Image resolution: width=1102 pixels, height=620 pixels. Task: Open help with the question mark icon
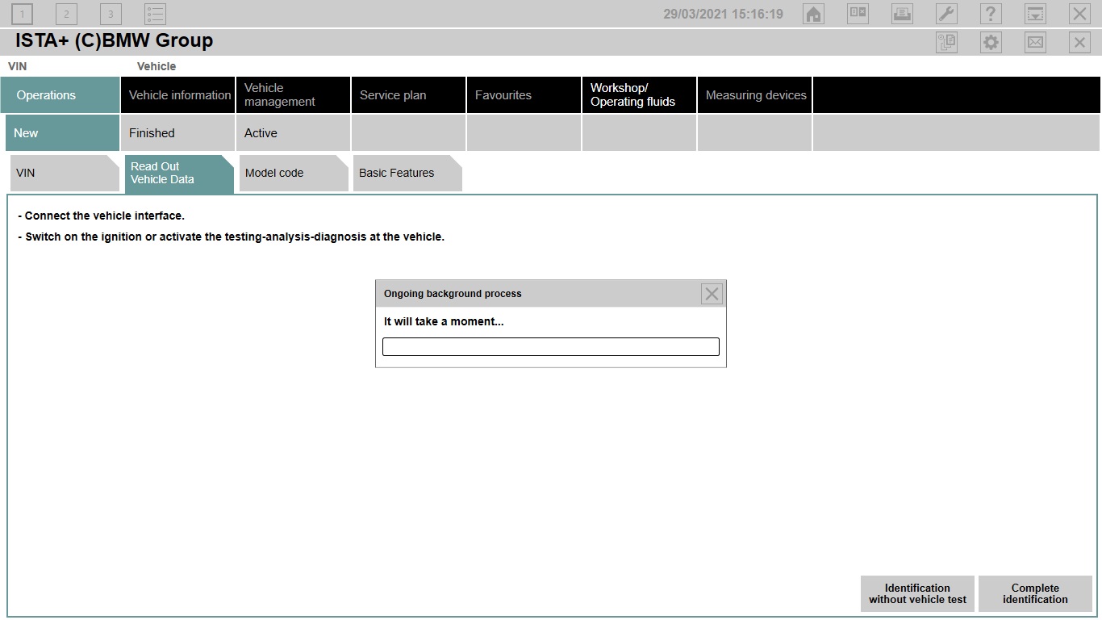pos(991,14)
